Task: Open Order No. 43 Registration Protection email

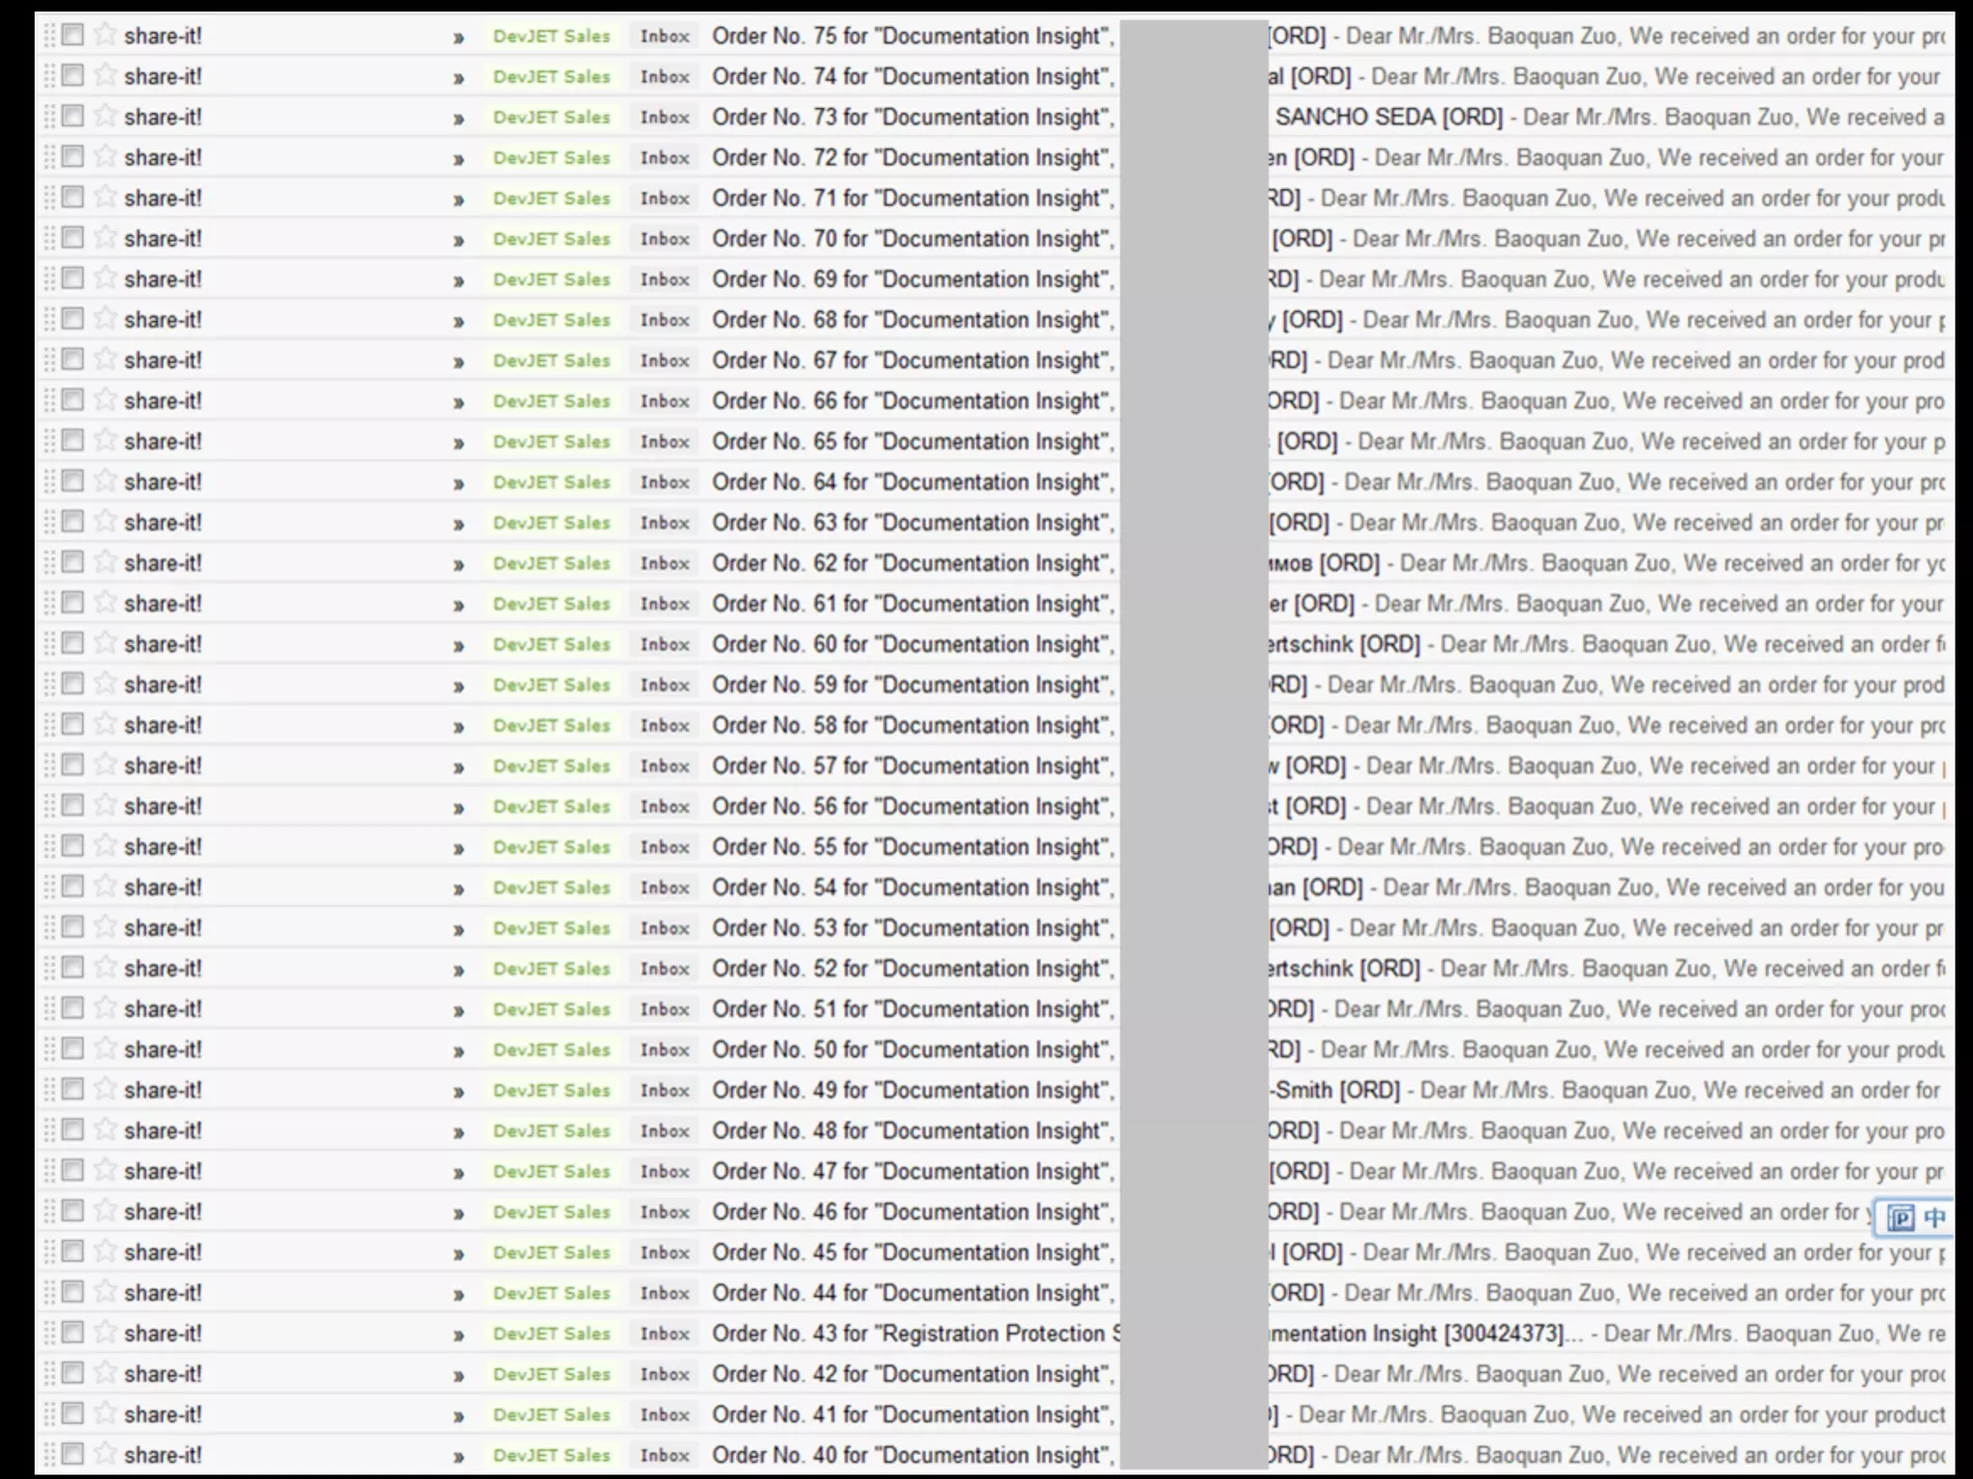Action: point(915,1334)
